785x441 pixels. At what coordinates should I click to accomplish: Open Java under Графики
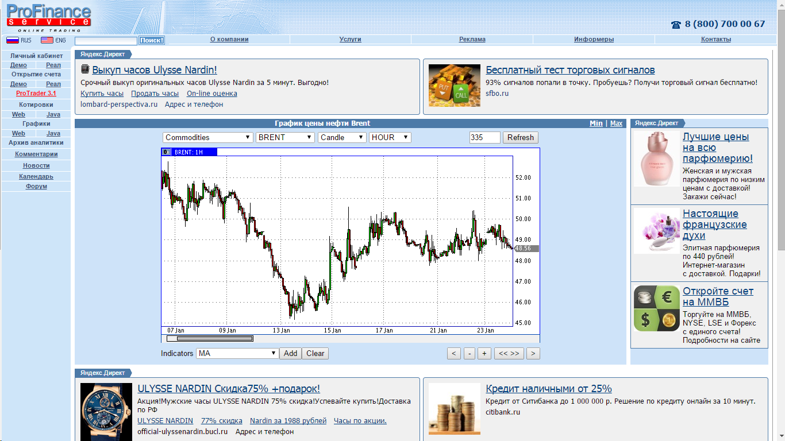pos(53,133)
